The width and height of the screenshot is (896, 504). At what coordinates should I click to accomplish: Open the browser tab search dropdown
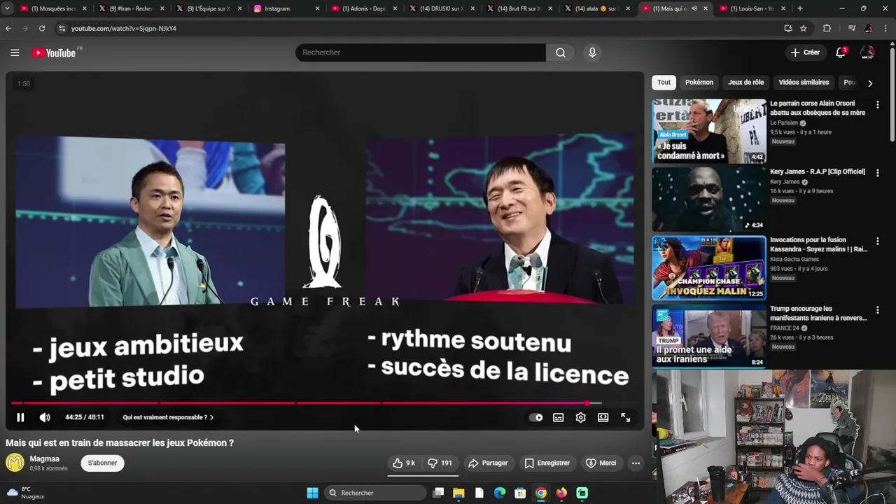7,8
